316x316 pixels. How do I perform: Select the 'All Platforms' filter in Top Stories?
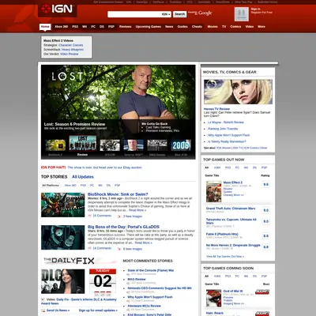click(x=51, y=186)
